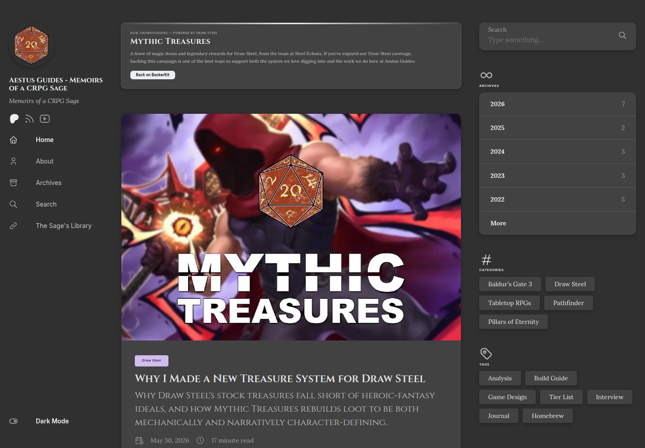Select the Pillars of Eternity category

(x=513, y=322)
